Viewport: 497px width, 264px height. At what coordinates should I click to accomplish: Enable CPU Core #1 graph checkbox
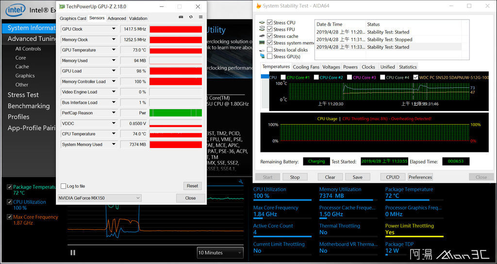[283, 77]
